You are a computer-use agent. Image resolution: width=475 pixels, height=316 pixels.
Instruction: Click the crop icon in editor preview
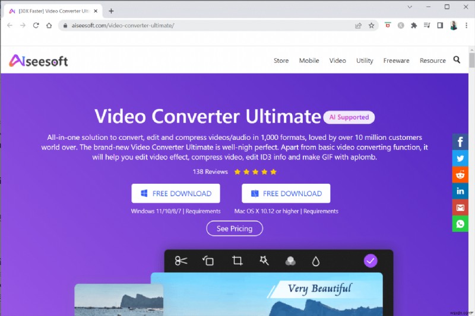click(237, 261)
